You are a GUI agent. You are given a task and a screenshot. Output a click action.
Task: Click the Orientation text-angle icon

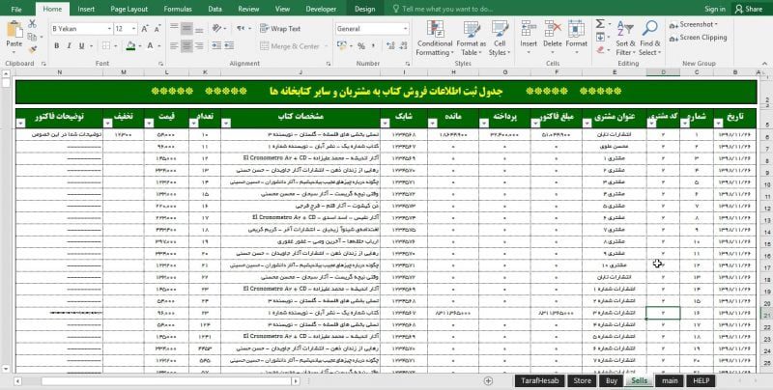[216, 29]
